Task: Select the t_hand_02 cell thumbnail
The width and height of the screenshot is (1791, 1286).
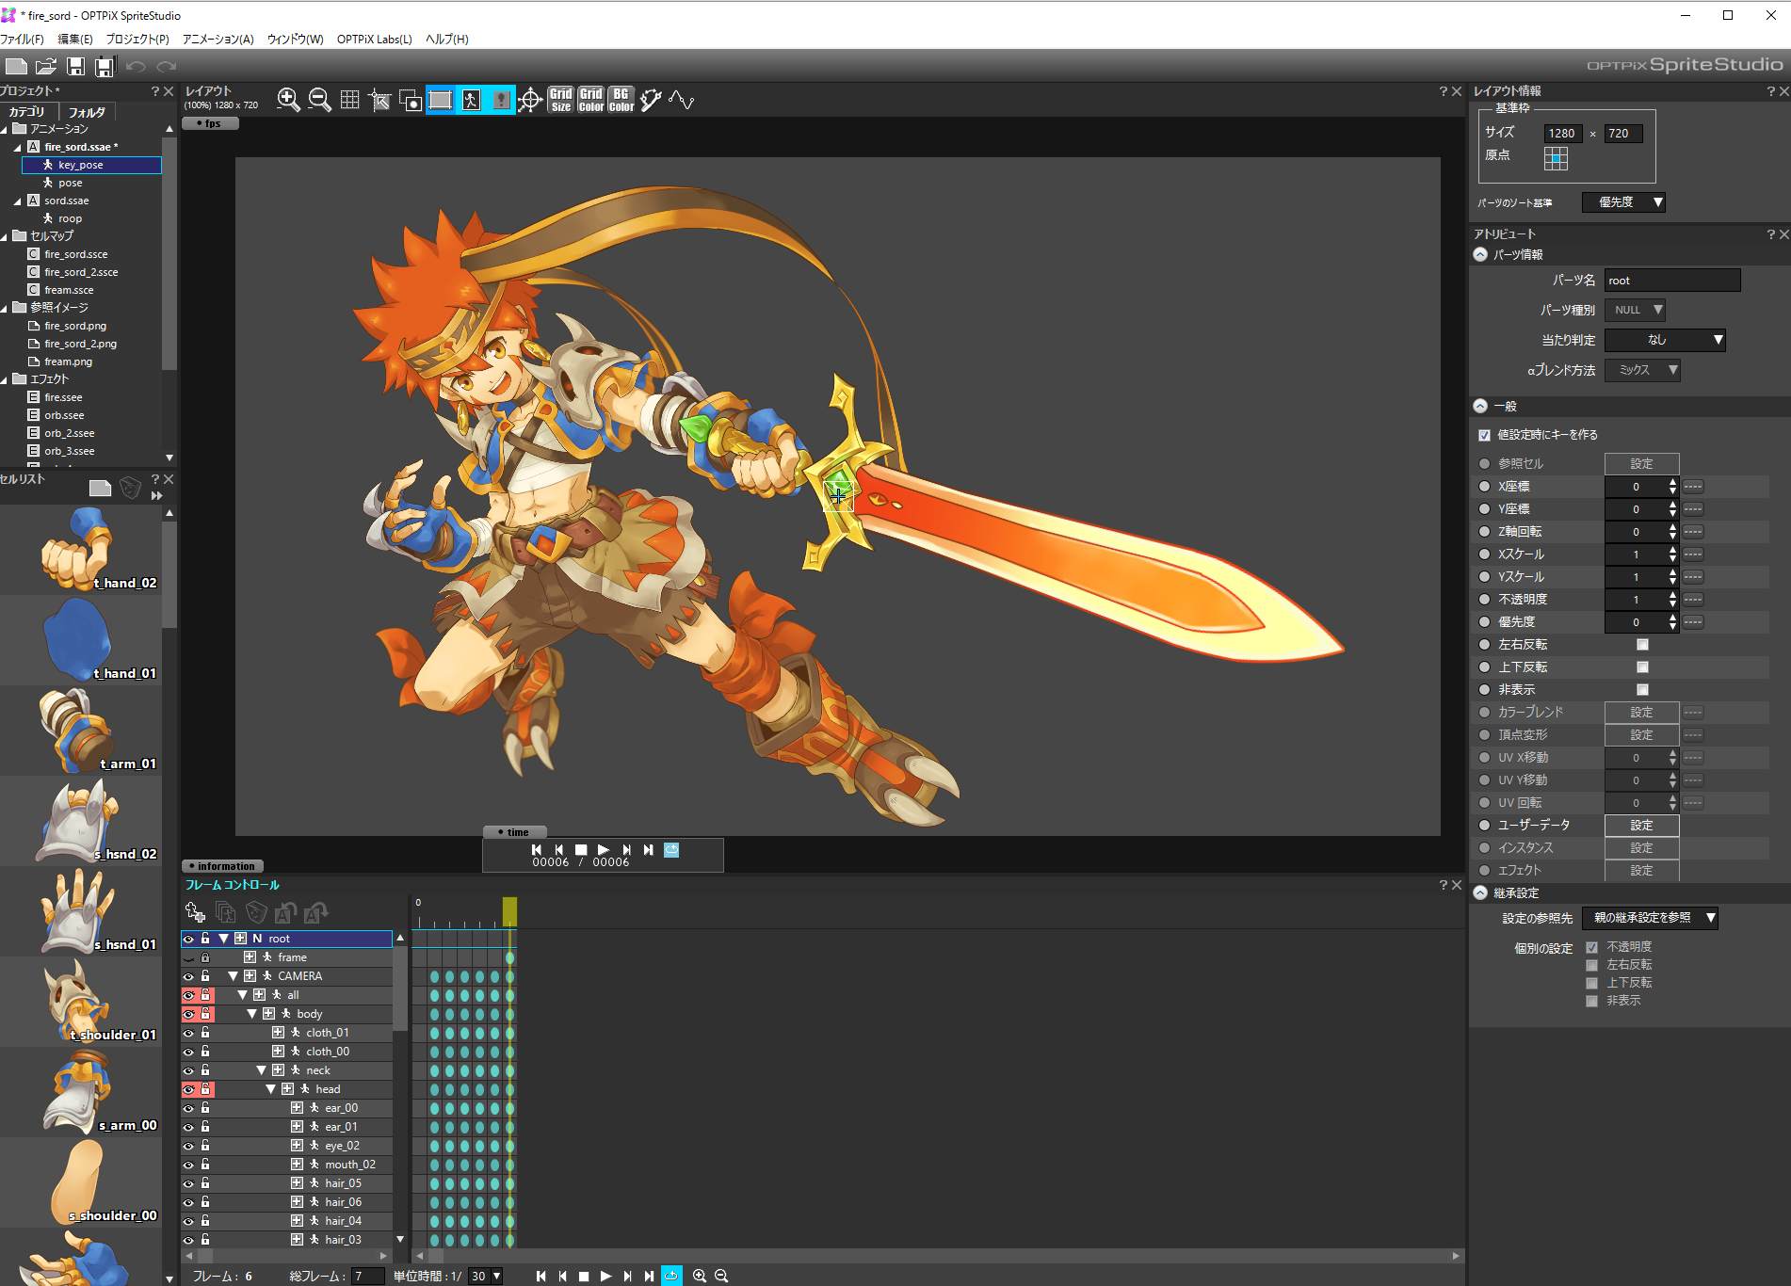Action: 81,548
